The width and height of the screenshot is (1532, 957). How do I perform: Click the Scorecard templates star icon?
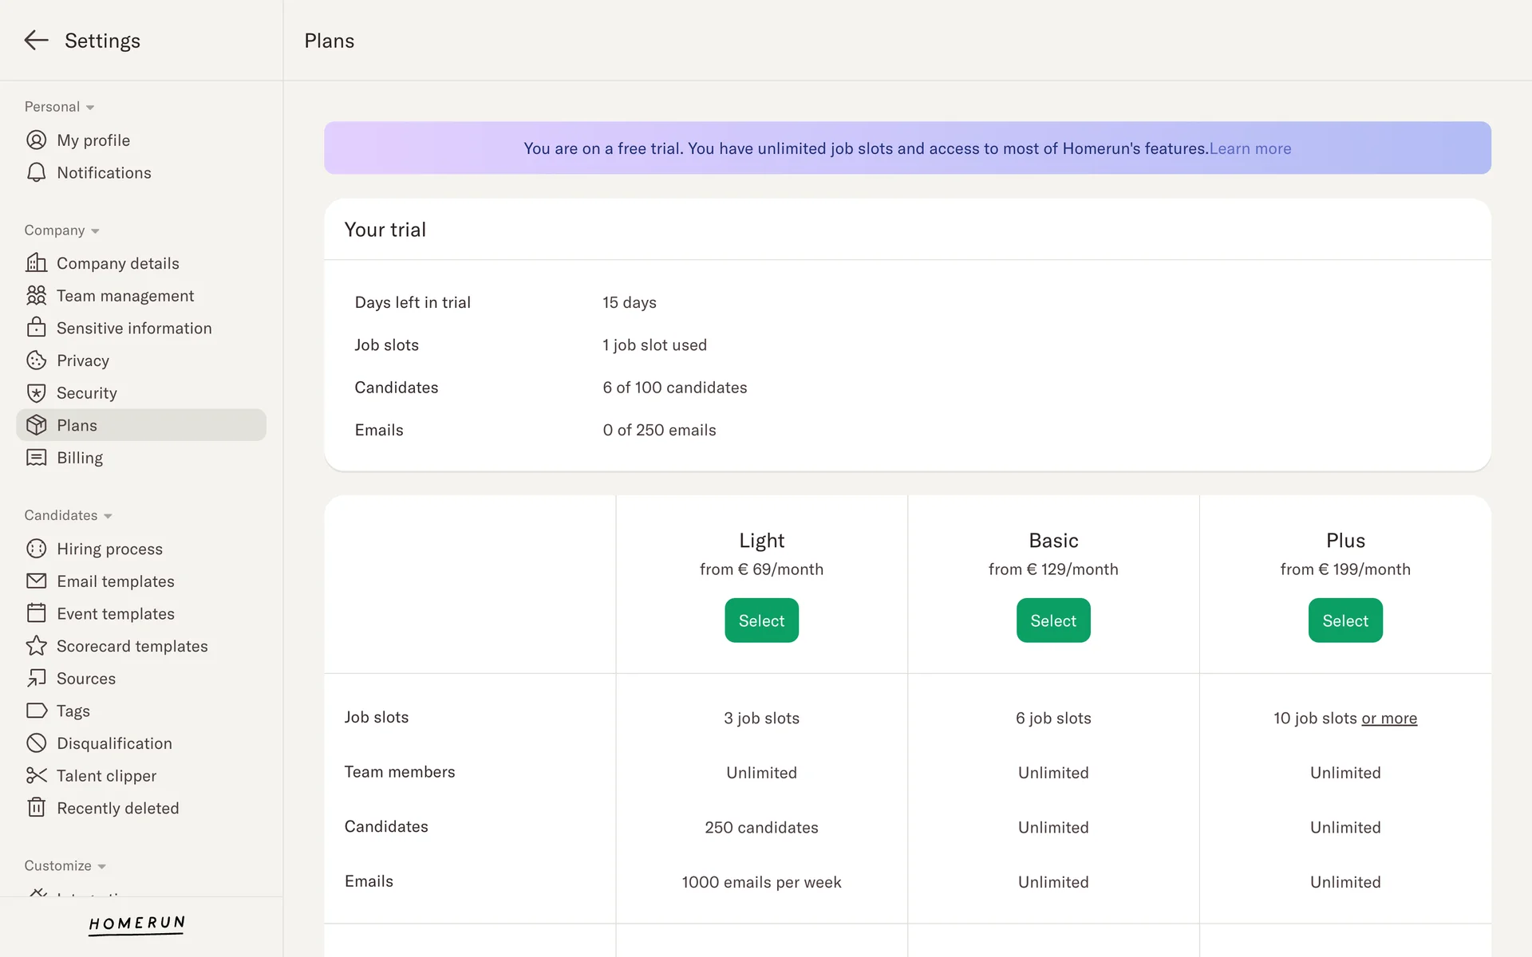click(x=36, y=646)
